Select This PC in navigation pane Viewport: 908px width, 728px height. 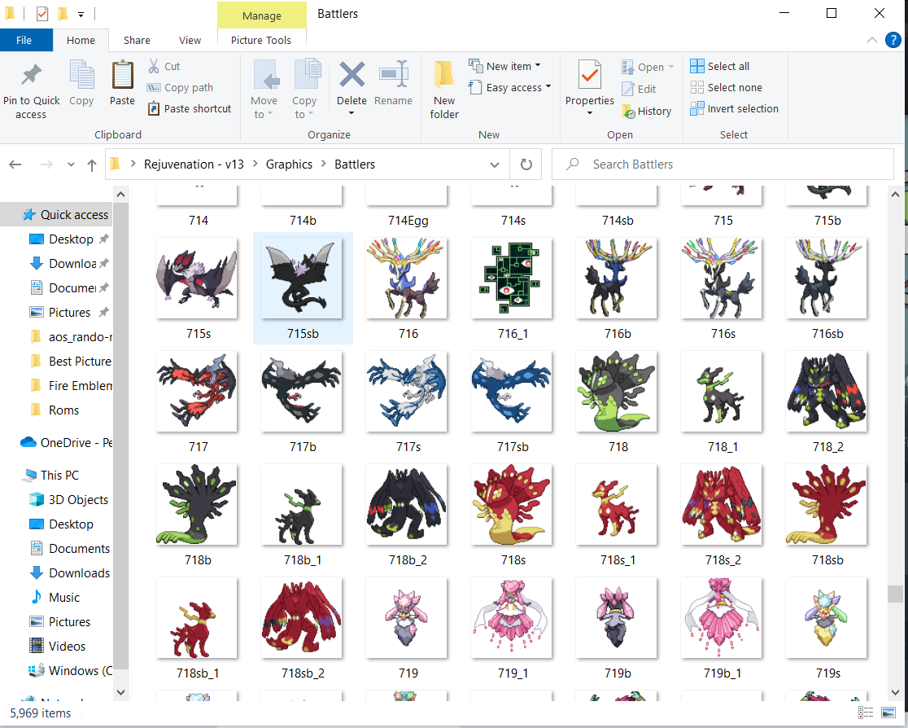(51, 476)
